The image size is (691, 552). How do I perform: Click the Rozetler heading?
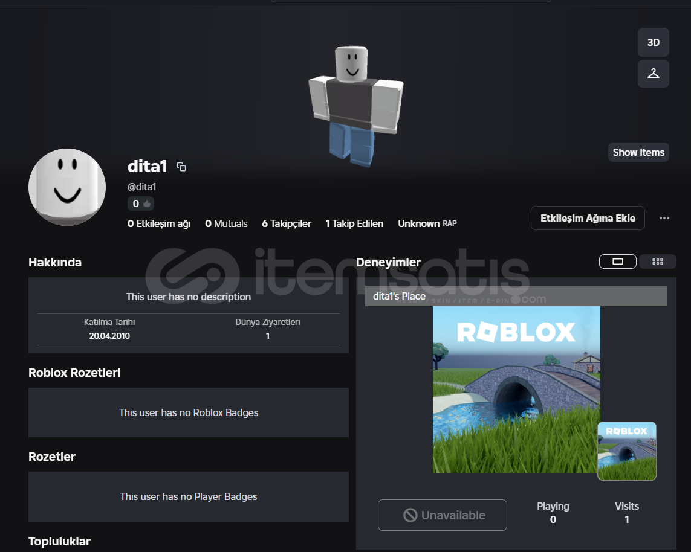pyautogui.click(x=52, y=457)
